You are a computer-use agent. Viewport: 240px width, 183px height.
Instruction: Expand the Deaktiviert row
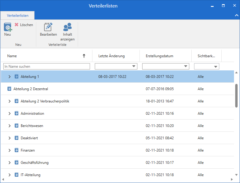click(x=10, y=138)
